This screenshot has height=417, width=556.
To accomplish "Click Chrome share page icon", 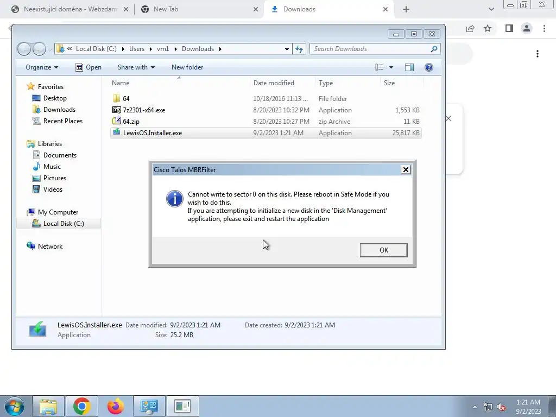I will [470, 28].
